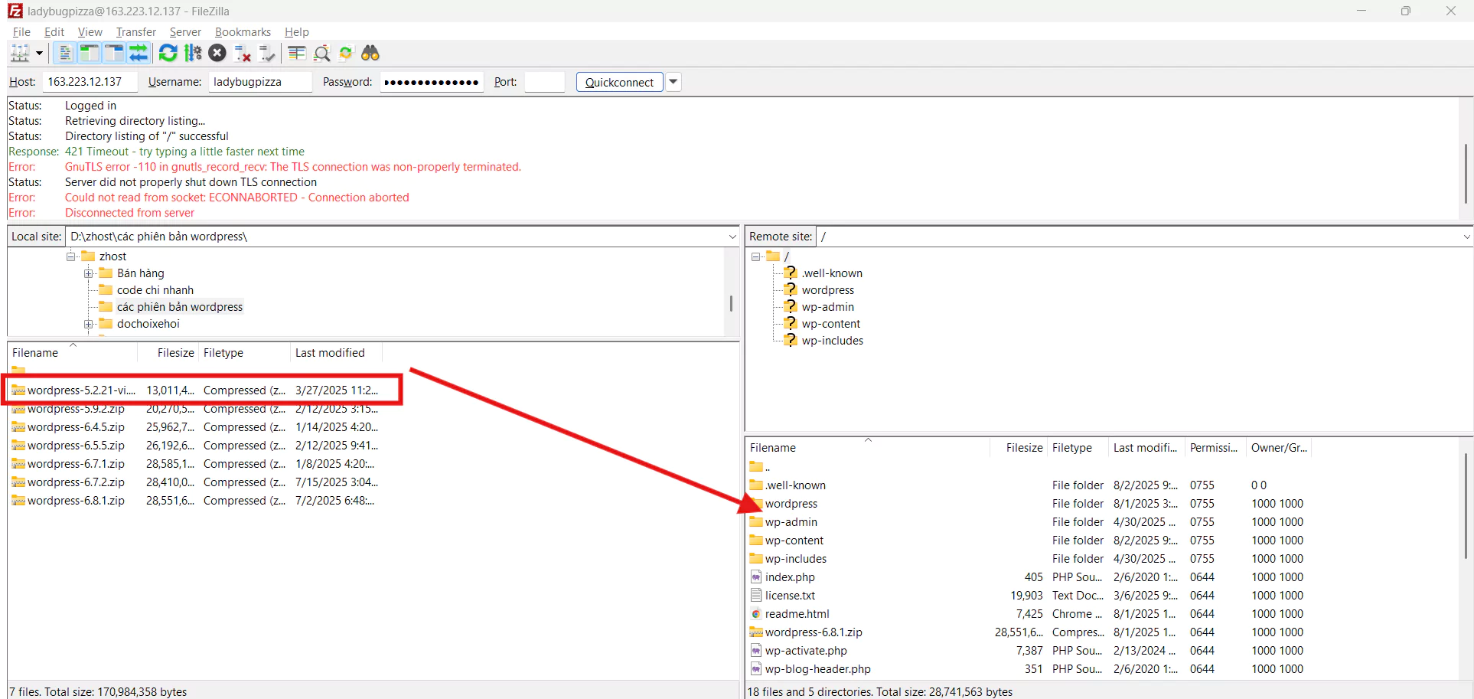Screen dimensions: 1474x699
Task: Select wp-includes in remote tree
Action: 833,341
